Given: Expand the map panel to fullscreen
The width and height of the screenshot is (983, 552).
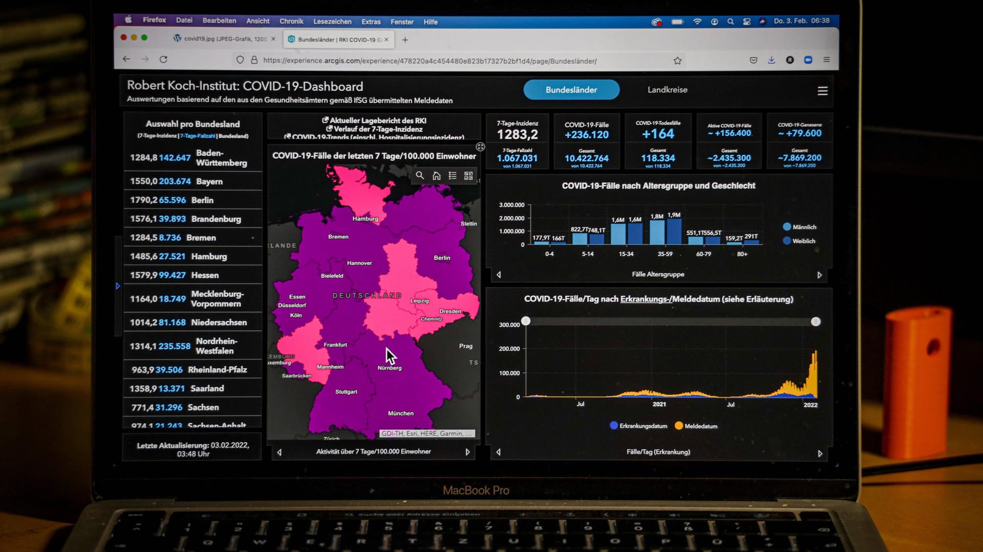Looking at the screenshot, I should pyautogui.click(x=480, y=147).
